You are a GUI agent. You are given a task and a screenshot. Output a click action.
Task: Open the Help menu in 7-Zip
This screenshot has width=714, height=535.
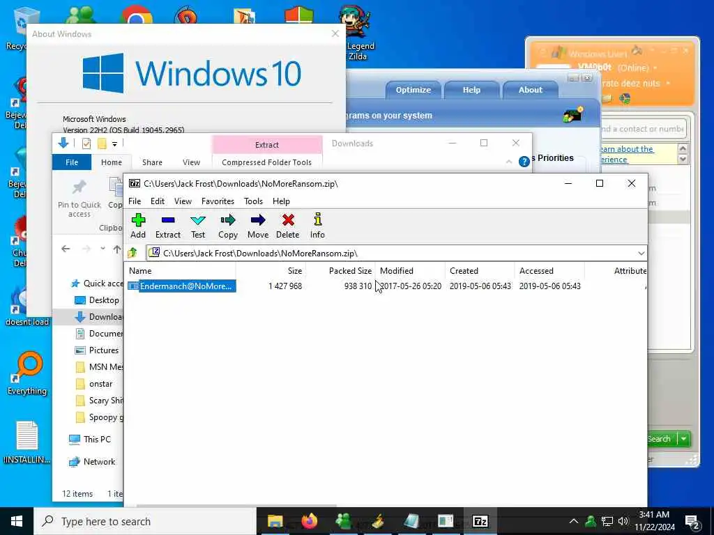click(x=281, y=201)
